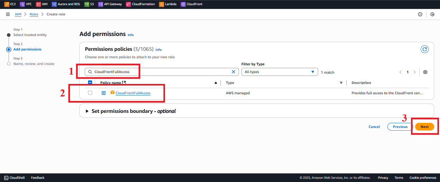440x182 pixels.
Task: Refresh the permissions policies list
Action: [x=425, y=49]
